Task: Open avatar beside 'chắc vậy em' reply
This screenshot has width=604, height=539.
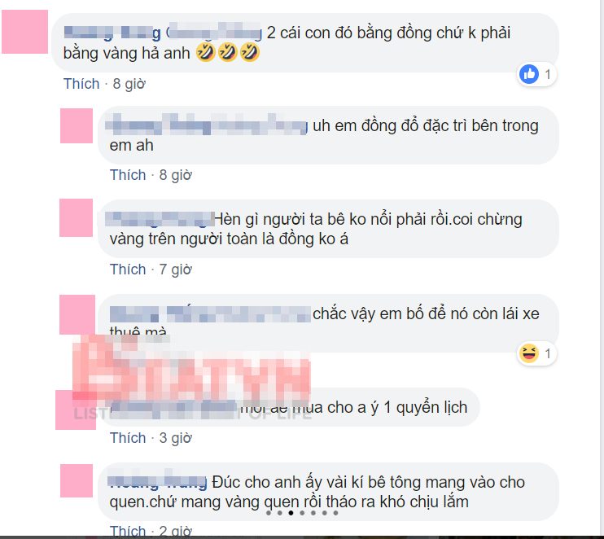Action: click(77, 314)
